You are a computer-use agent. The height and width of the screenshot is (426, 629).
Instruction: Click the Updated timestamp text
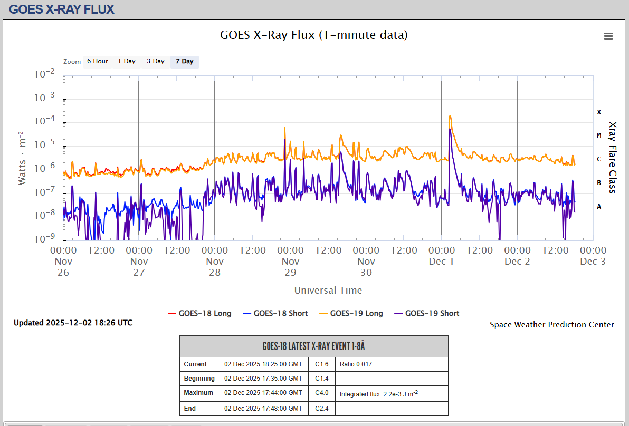(73, 323)
